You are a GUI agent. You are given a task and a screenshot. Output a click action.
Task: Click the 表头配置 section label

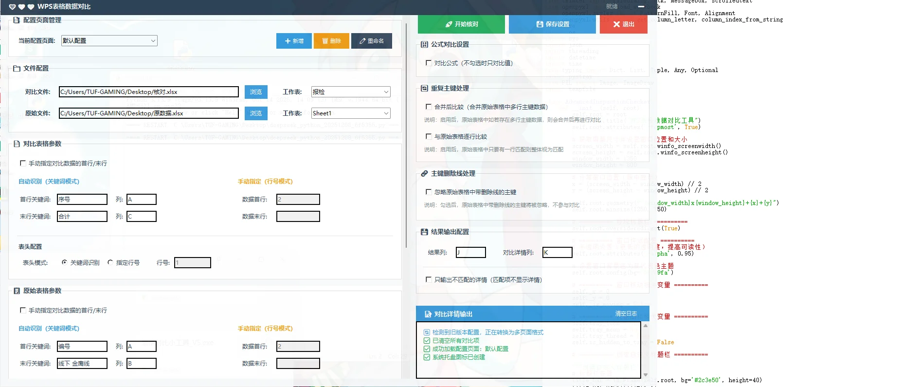[30, 247]
